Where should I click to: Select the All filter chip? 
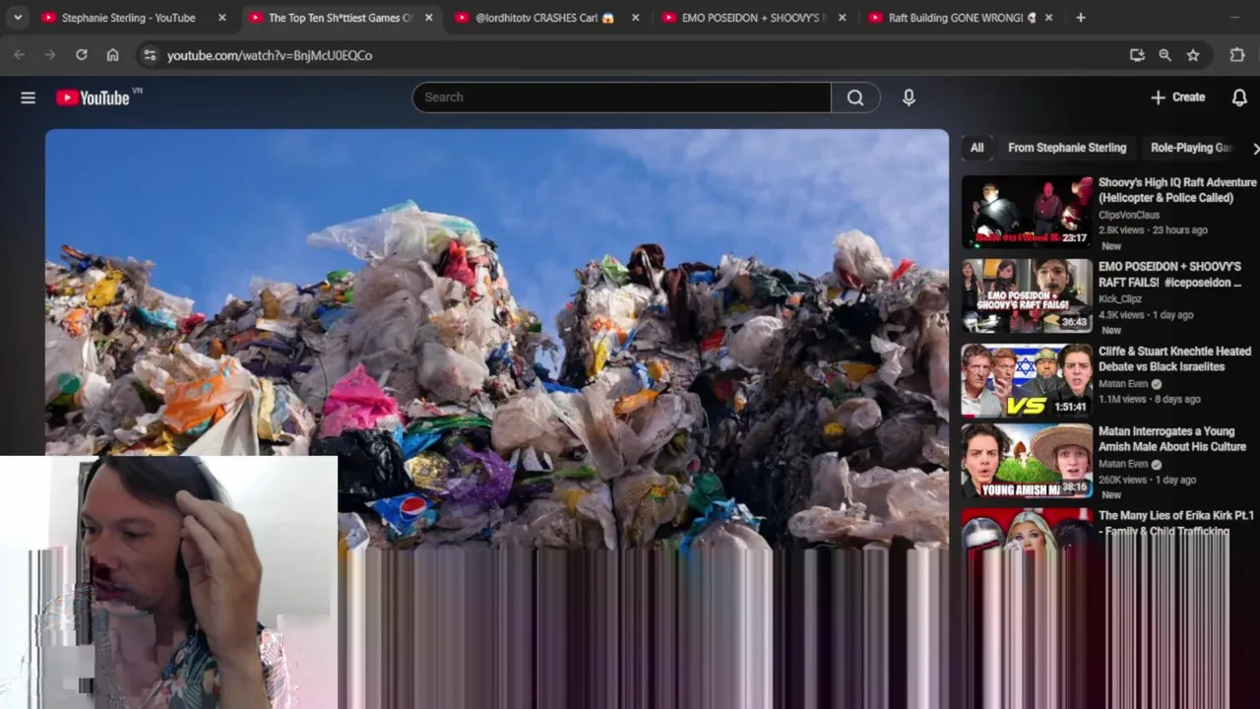976,148
